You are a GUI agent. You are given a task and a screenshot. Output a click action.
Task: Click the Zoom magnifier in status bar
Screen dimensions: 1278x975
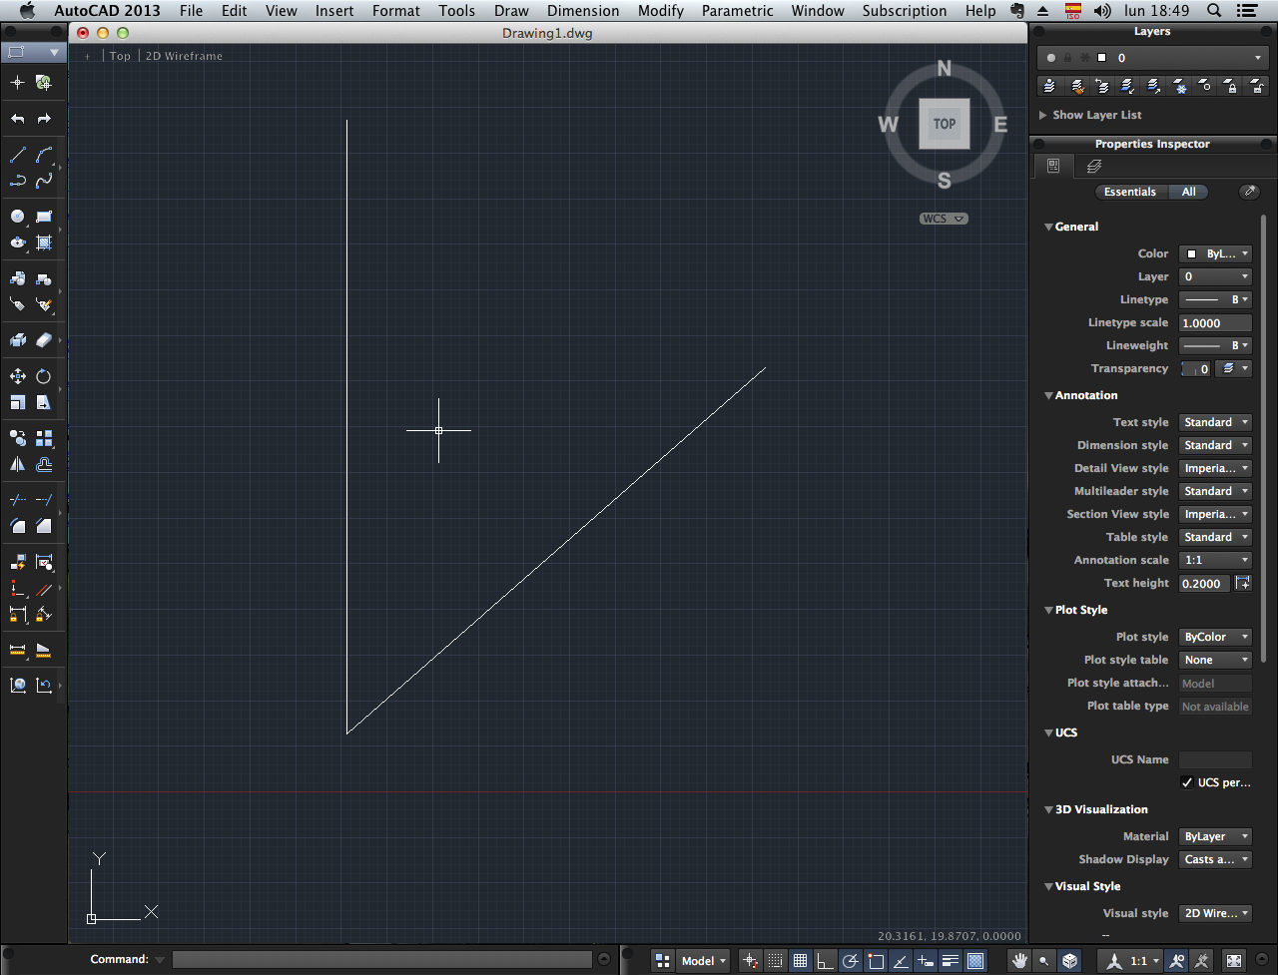point(1044,961)
